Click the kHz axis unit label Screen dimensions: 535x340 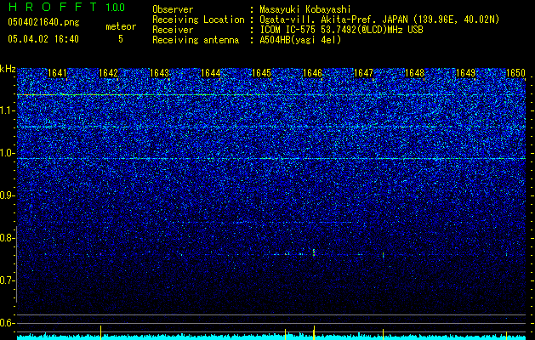pos(8,69)
